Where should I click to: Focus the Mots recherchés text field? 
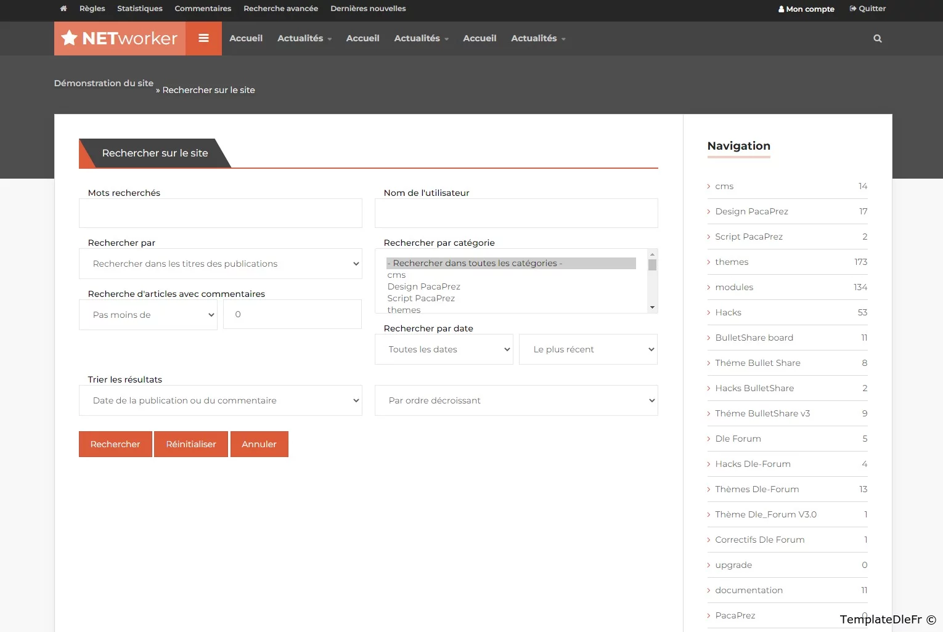(221, 213)
